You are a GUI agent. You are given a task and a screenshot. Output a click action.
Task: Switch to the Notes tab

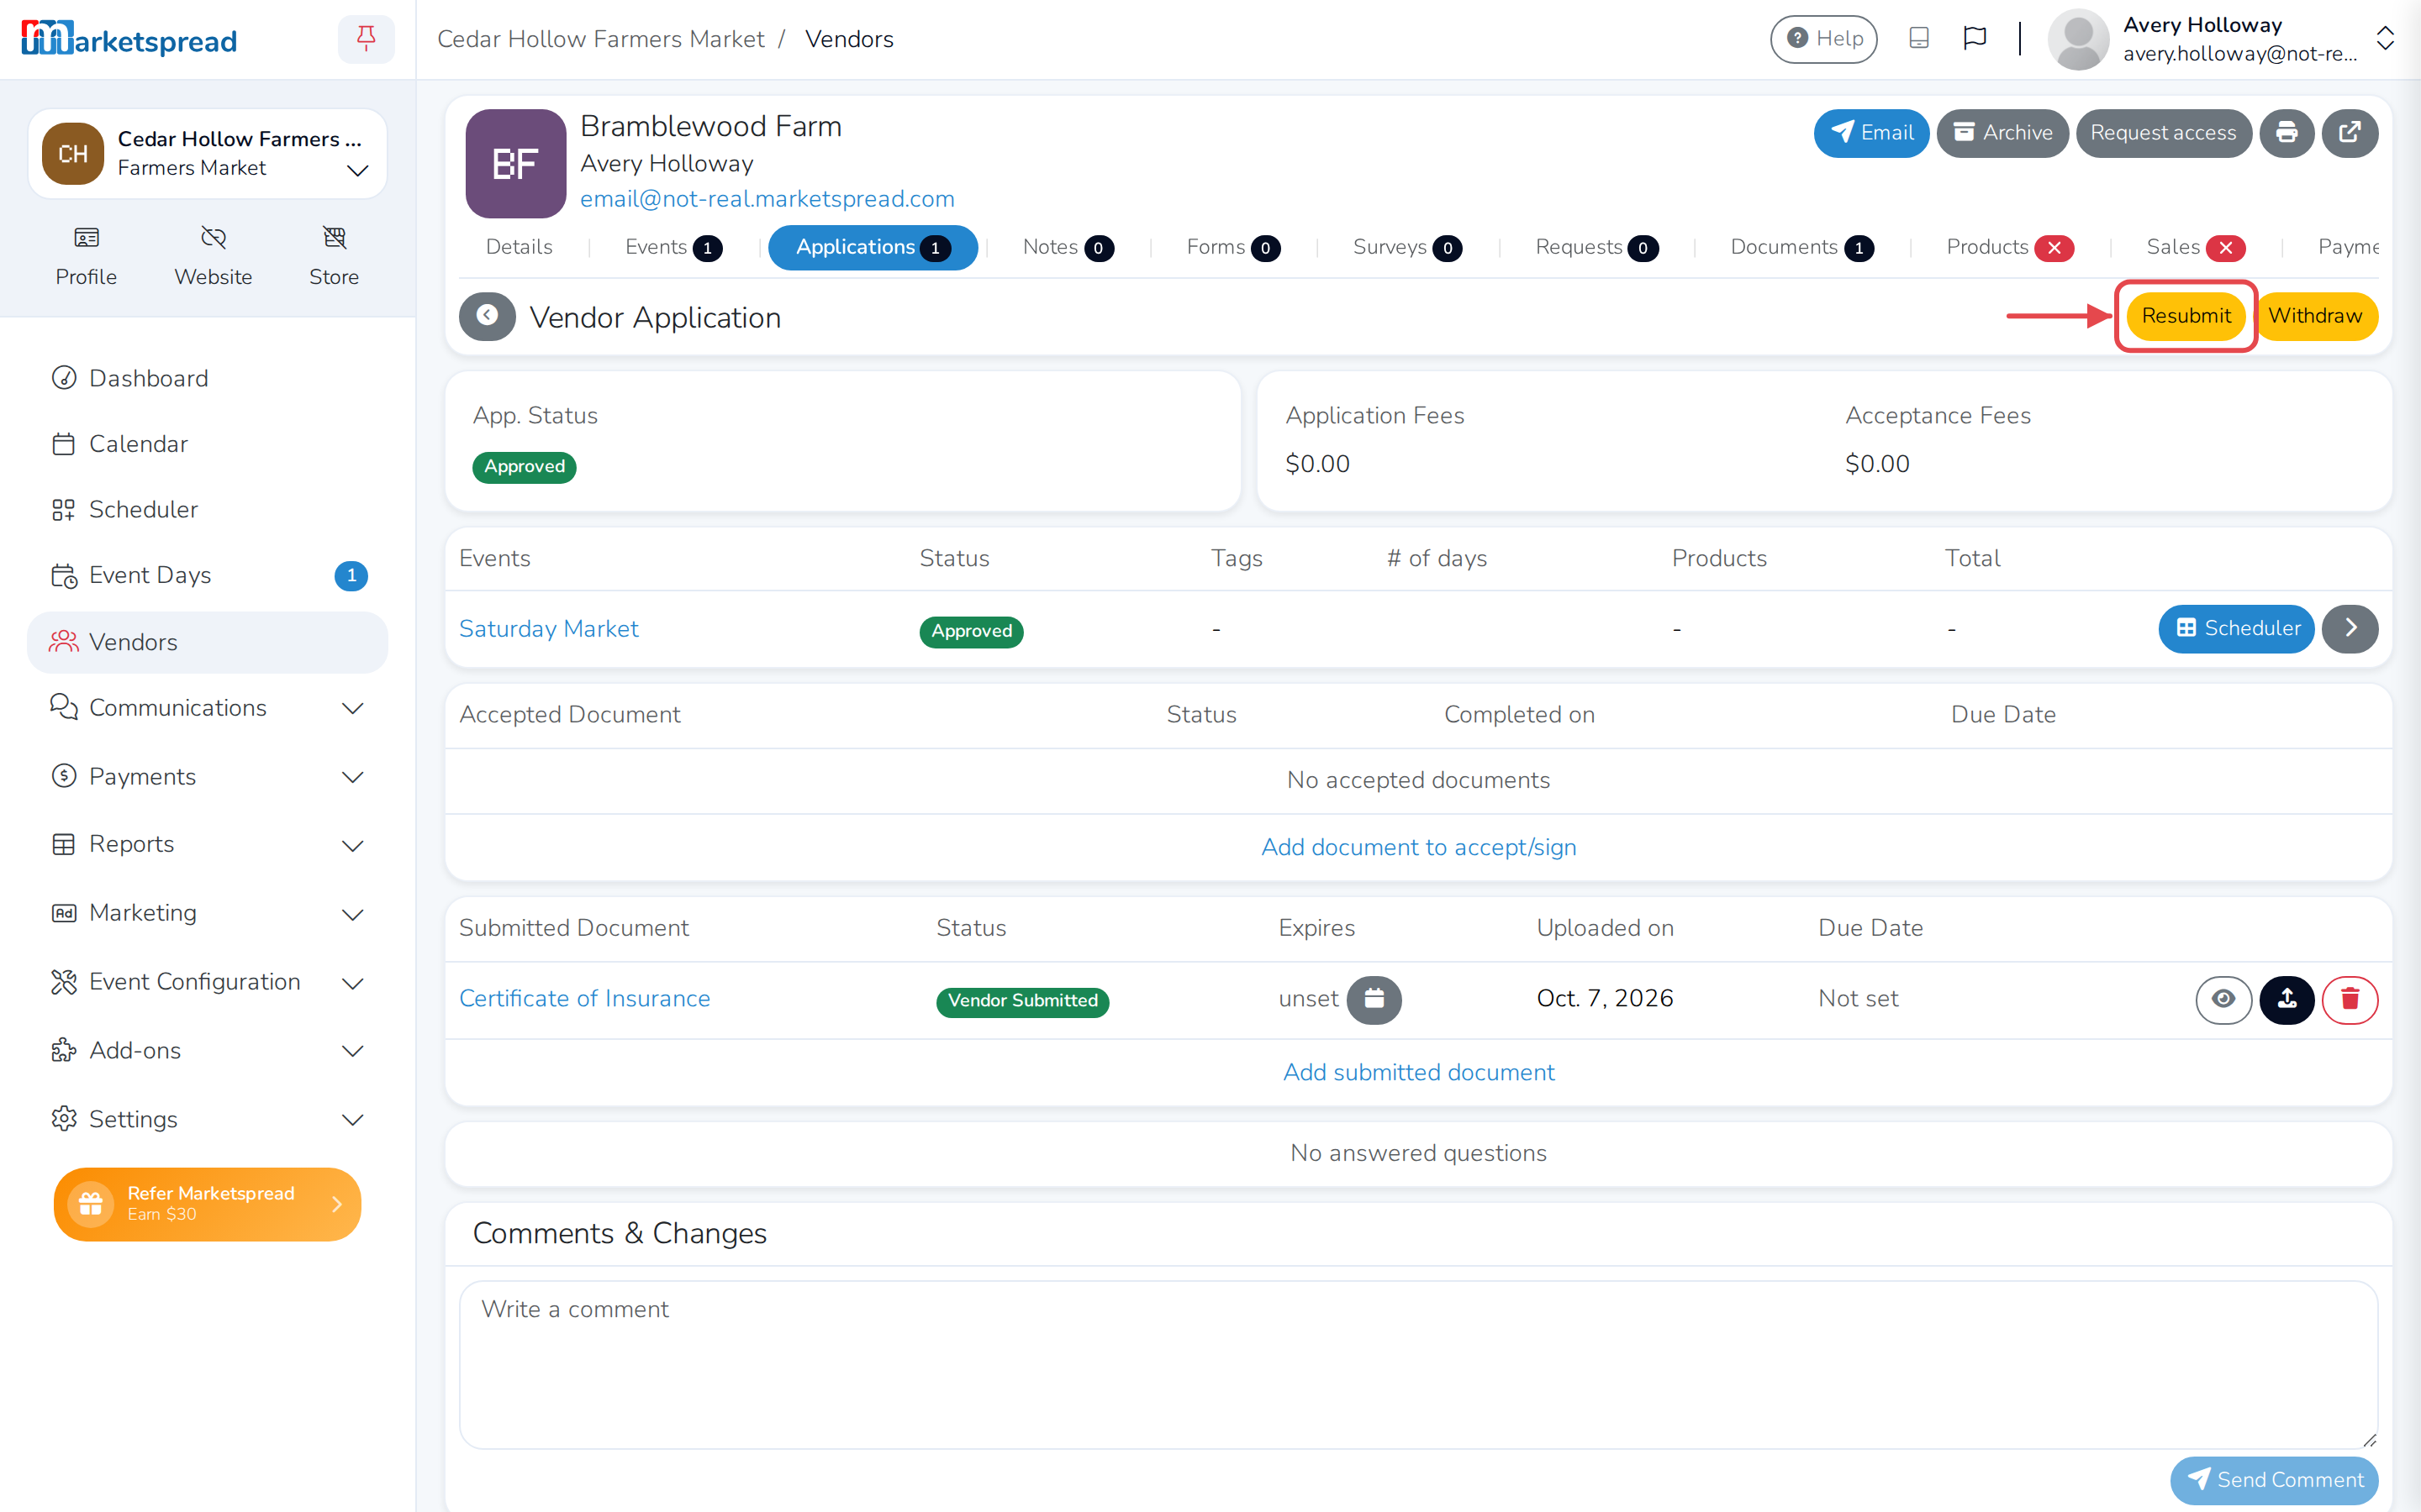pos(1068,247)
